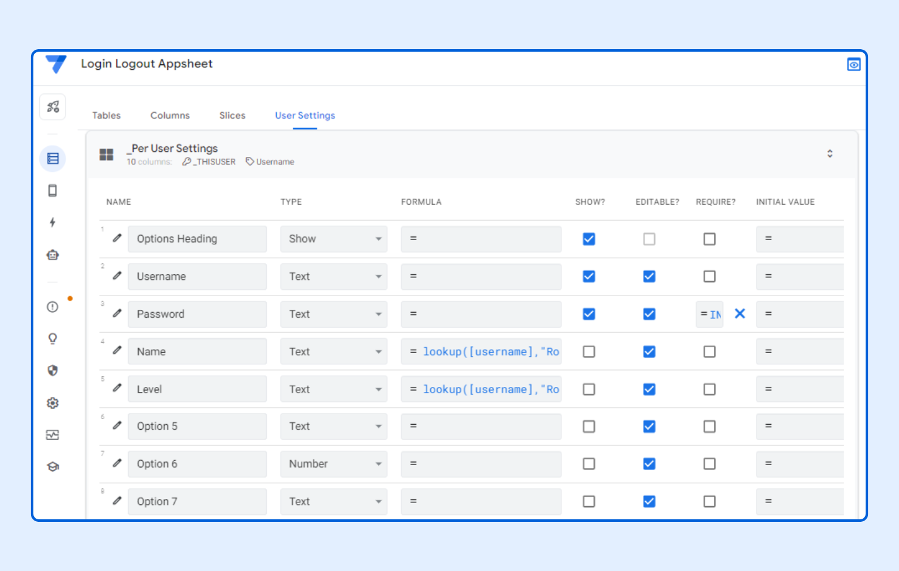Click the Option 6 formula field
This screenshot has width=899, height=571.
click(481, 464)
